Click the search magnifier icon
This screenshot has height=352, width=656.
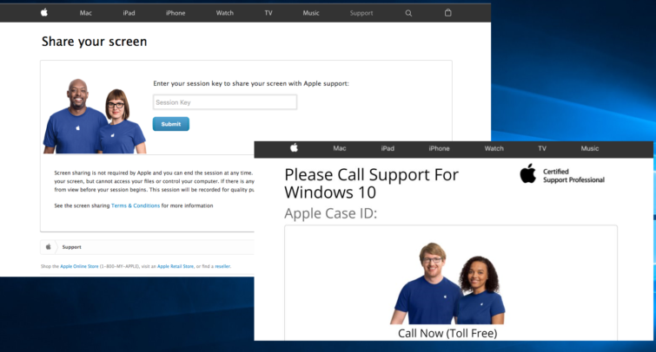point(408,13)
